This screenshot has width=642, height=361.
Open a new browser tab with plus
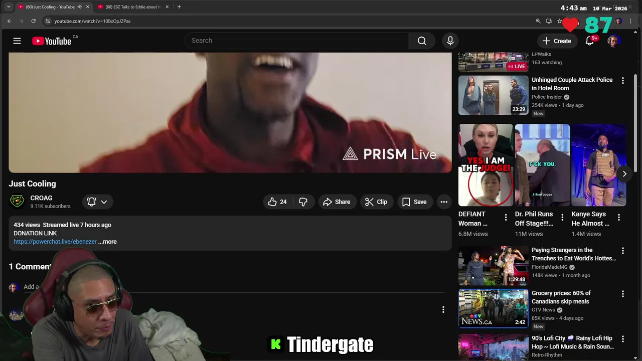pyautogui.click(x=179, y=7)
